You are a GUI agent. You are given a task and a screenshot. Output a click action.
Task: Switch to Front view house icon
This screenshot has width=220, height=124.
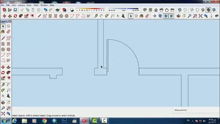click(156, 10)
